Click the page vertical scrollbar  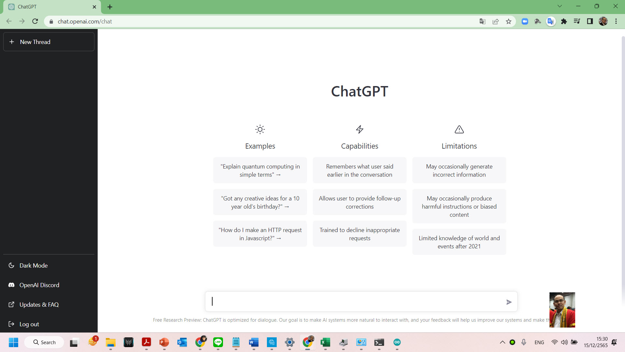pos(623,171)
